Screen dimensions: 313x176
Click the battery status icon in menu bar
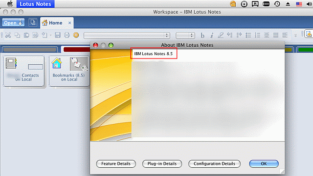tap(266, 4)
